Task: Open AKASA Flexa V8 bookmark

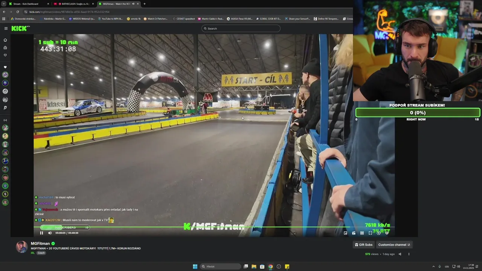Action: [x=239, y=19]
